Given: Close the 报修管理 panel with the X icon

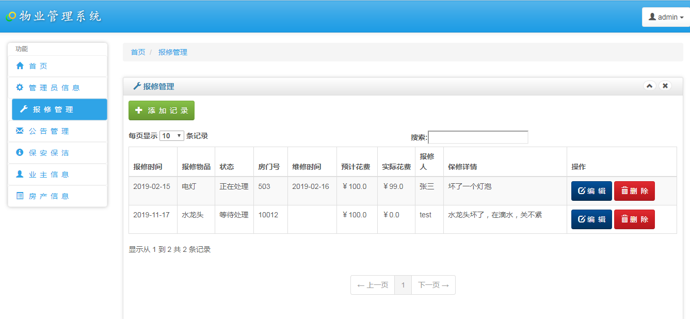Looking at the screenshot, I should tap(665, 86).
